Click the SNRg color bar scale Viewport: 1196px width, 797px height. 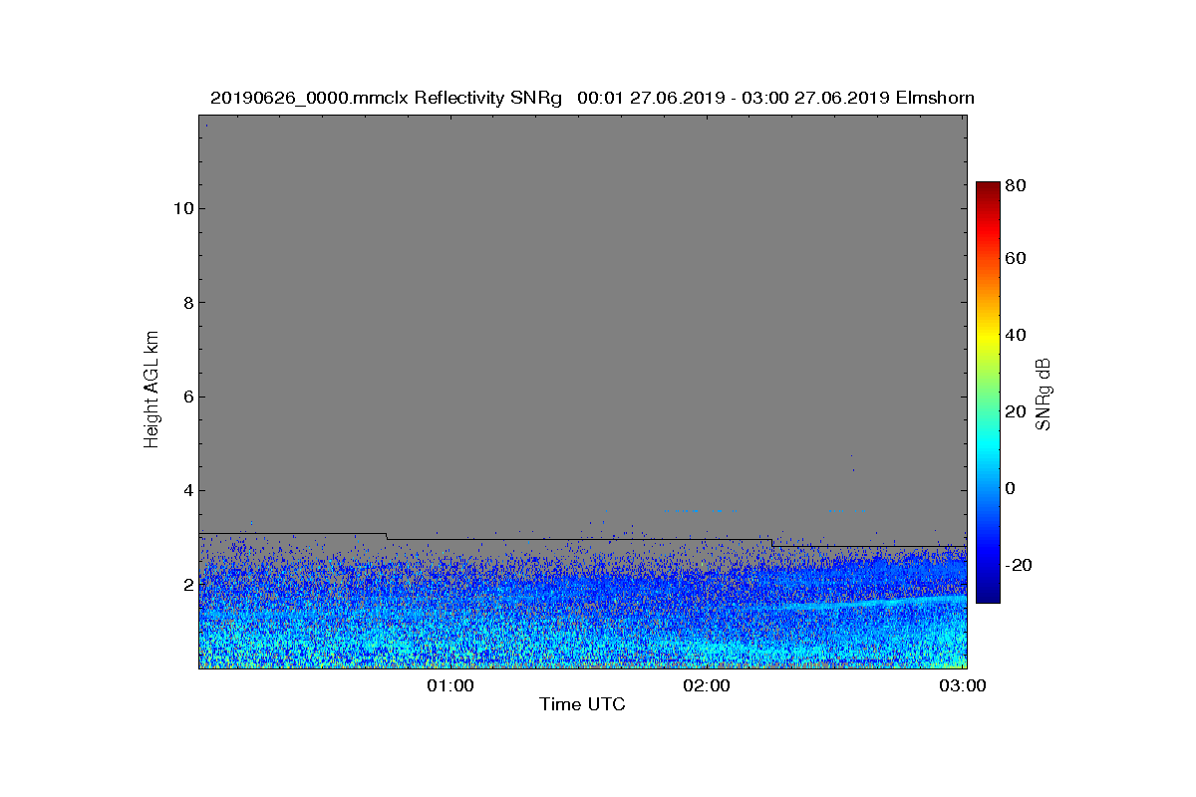(x=987, y=393)
